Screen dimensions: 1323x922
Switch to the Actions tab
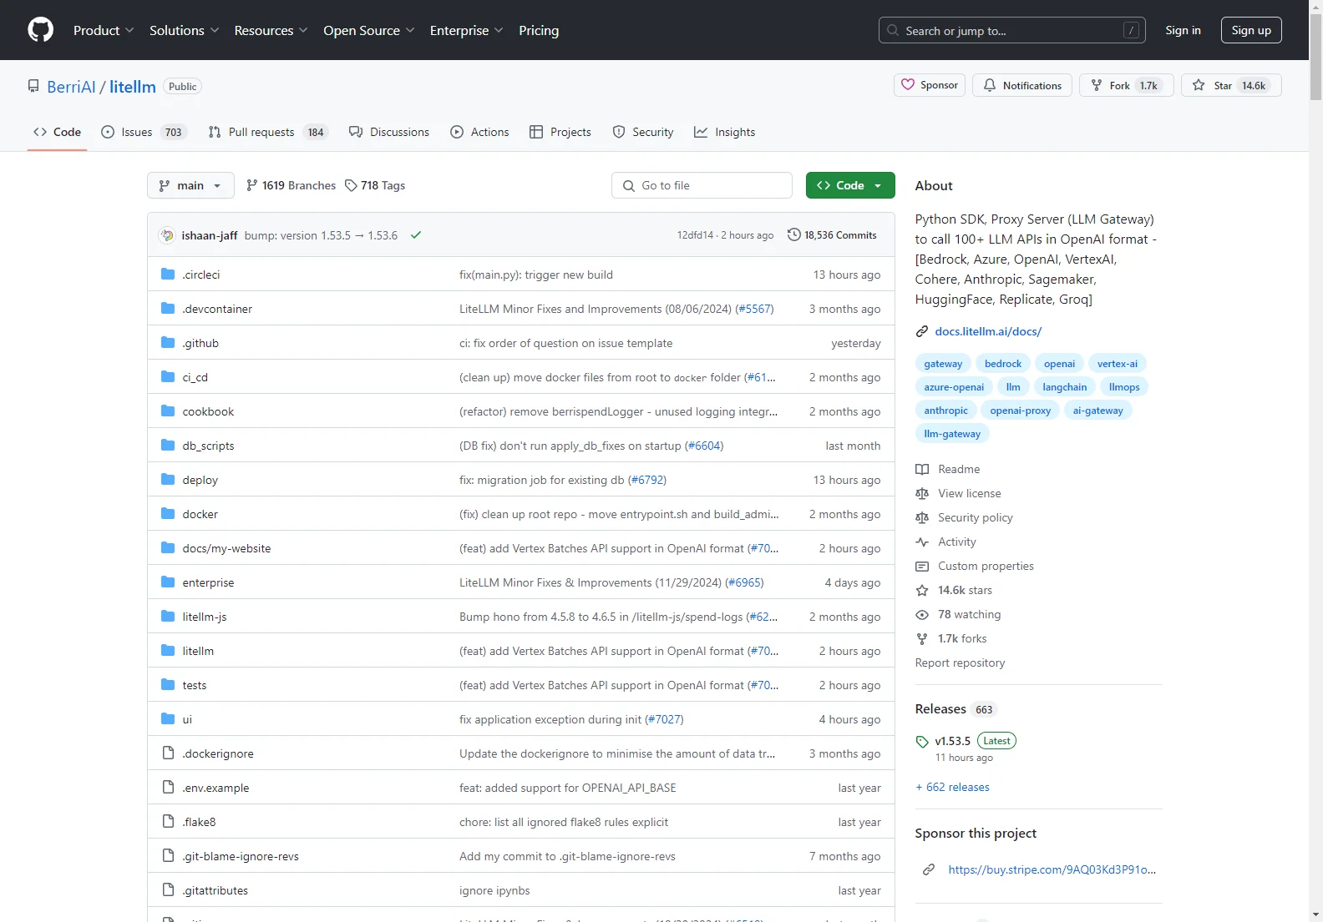click(x=479, y=132)
